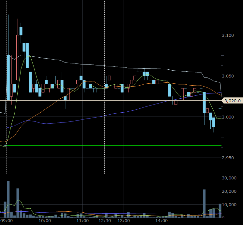Click the 3,020.0 current price tag
The width and height of the screenshot is (243, 225).
(232, 101)
